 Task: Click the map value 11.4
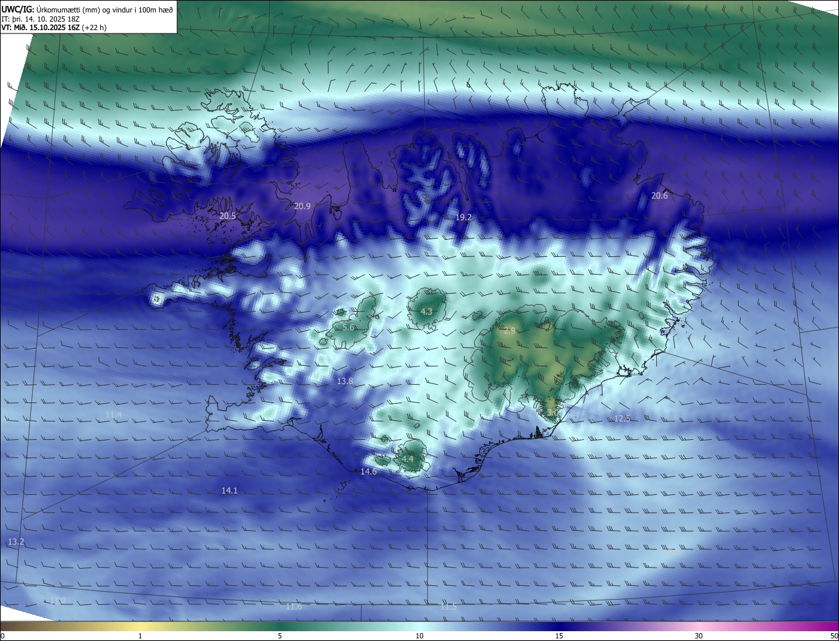113,414
